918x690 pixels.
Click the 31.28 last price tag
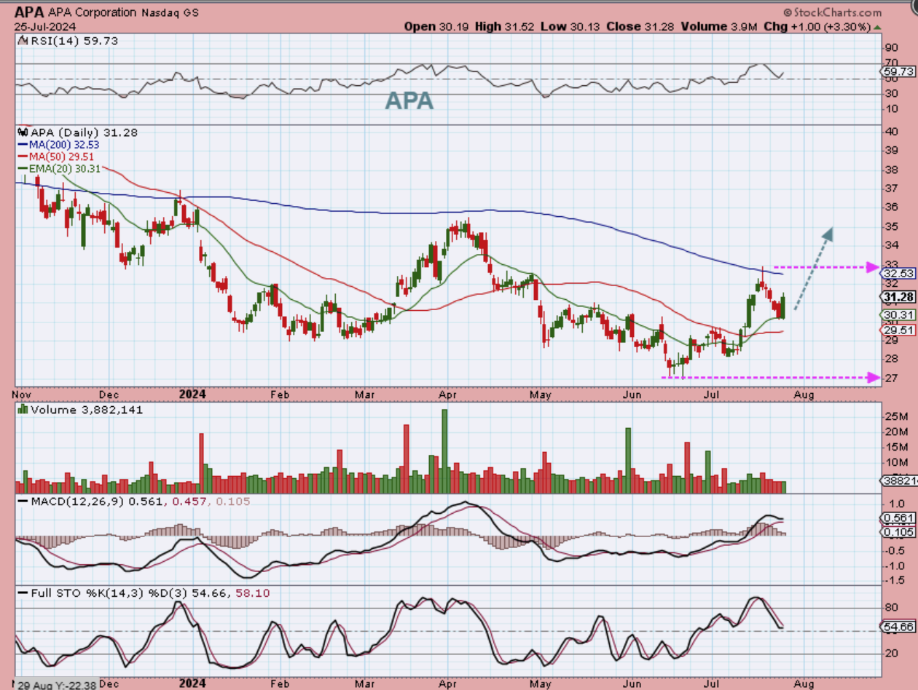point(898,297)
